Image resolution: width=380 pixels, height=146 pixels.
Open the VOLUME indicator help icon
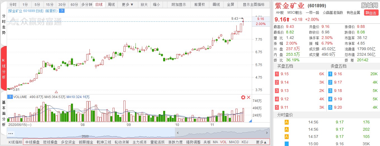point(10,97)
